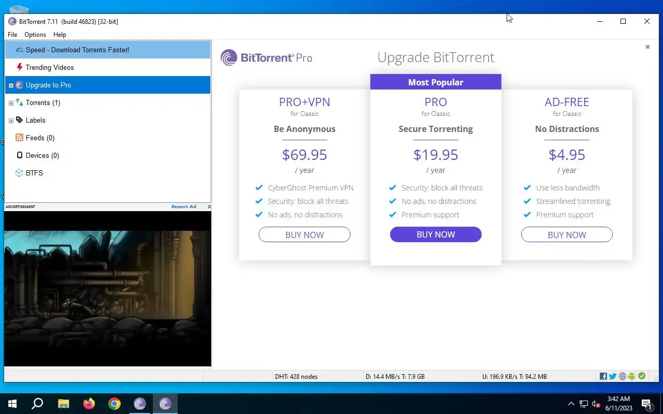Screen dimensions: 663x414
Task: Open the Options menu
Action: coord(35,35)
